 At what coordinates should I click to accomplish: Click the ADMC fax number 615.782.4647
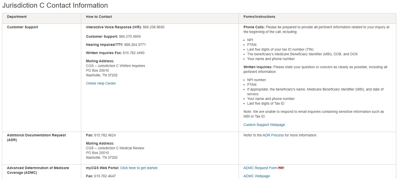(x=105, y=176)
